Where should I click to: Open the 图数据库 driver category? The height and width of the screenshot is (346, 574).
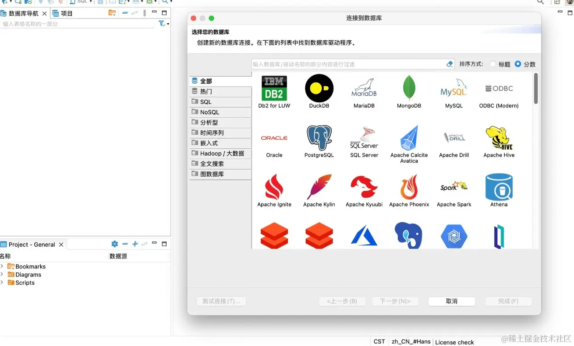pos(220,174)
